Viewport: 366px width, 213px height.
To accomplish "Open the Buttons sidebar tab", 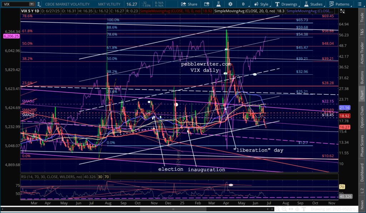I will [362, 78].
